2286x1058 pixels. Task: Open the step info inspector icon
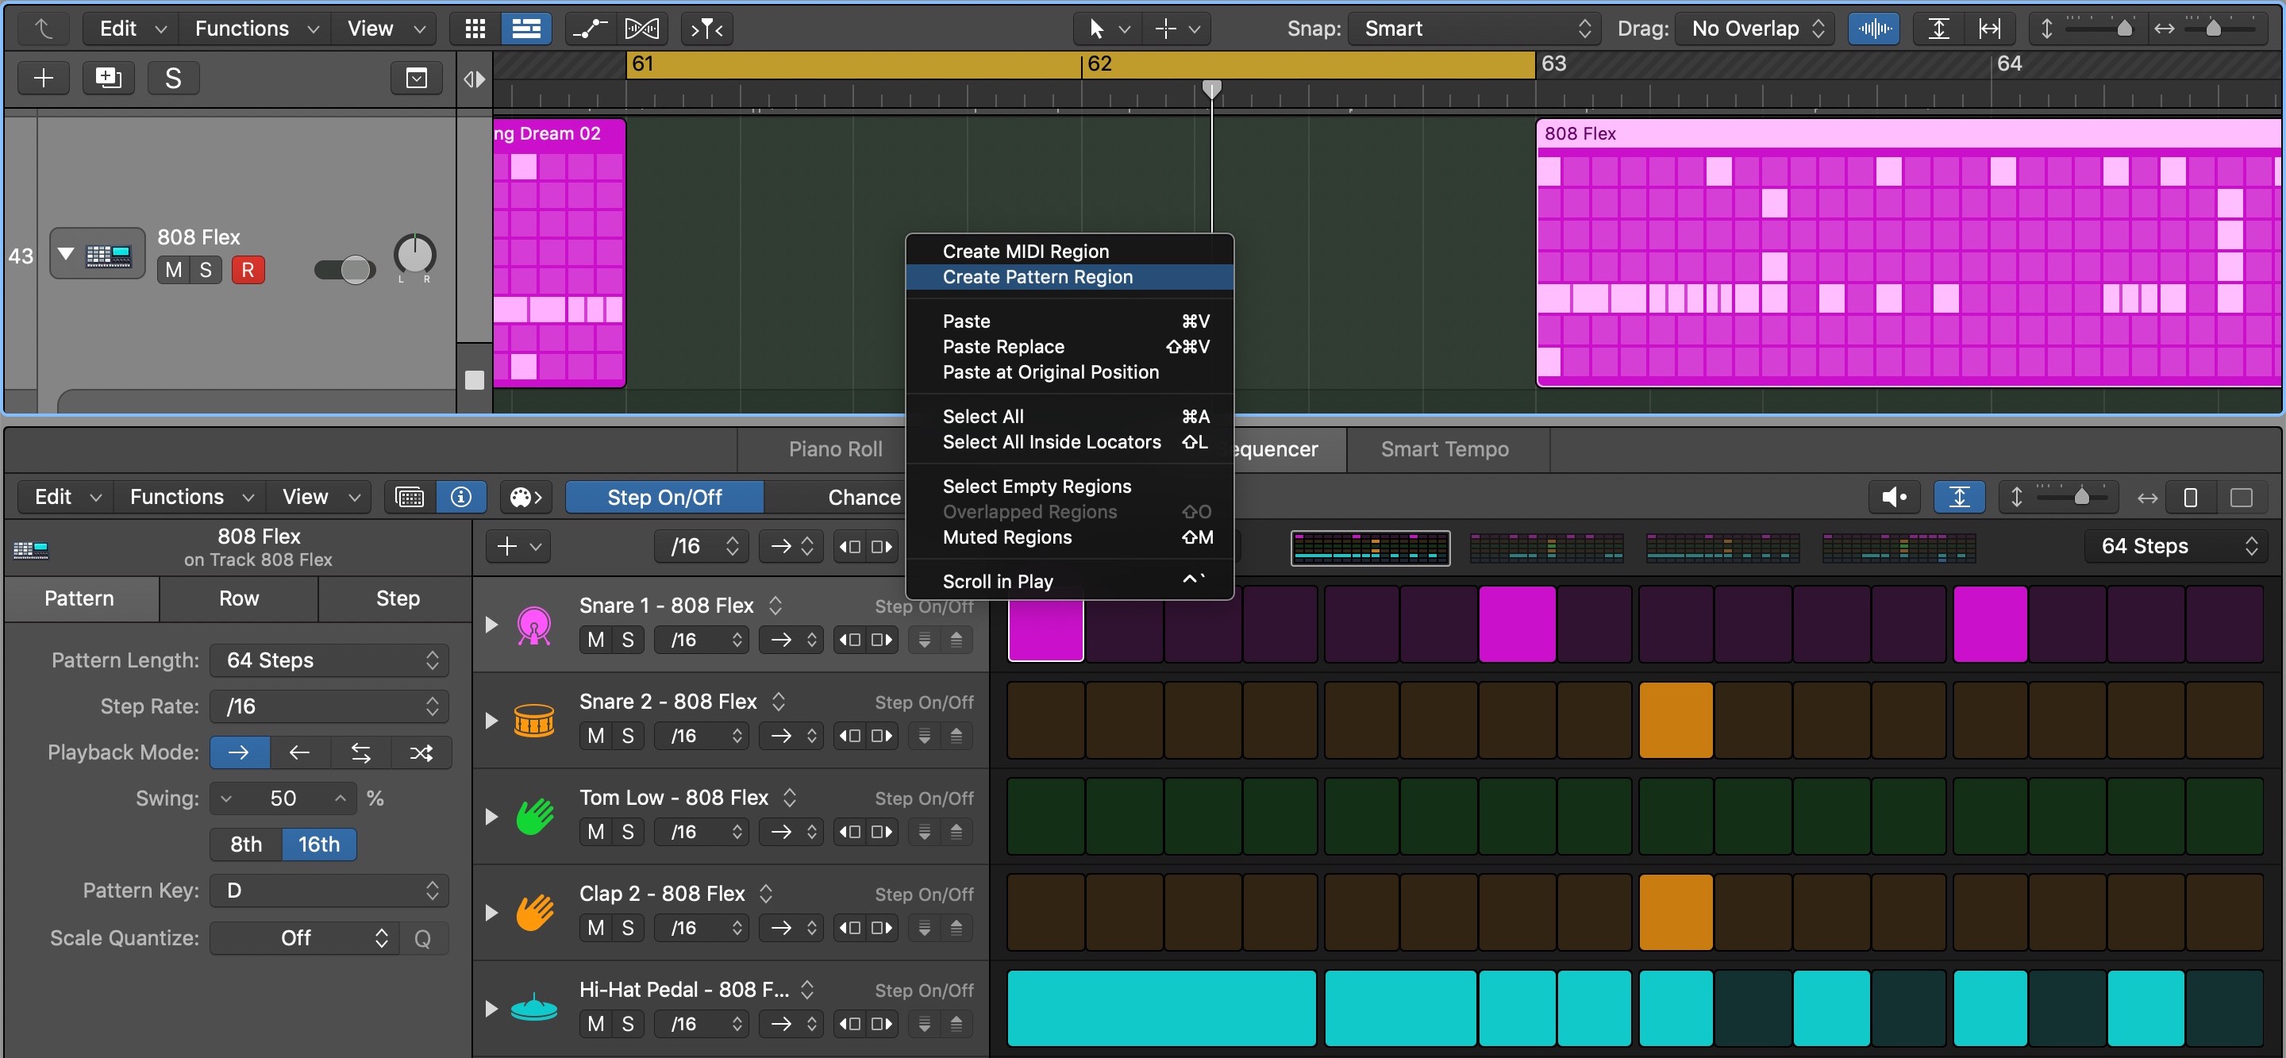pyautogui.click(x=460, y=496)
